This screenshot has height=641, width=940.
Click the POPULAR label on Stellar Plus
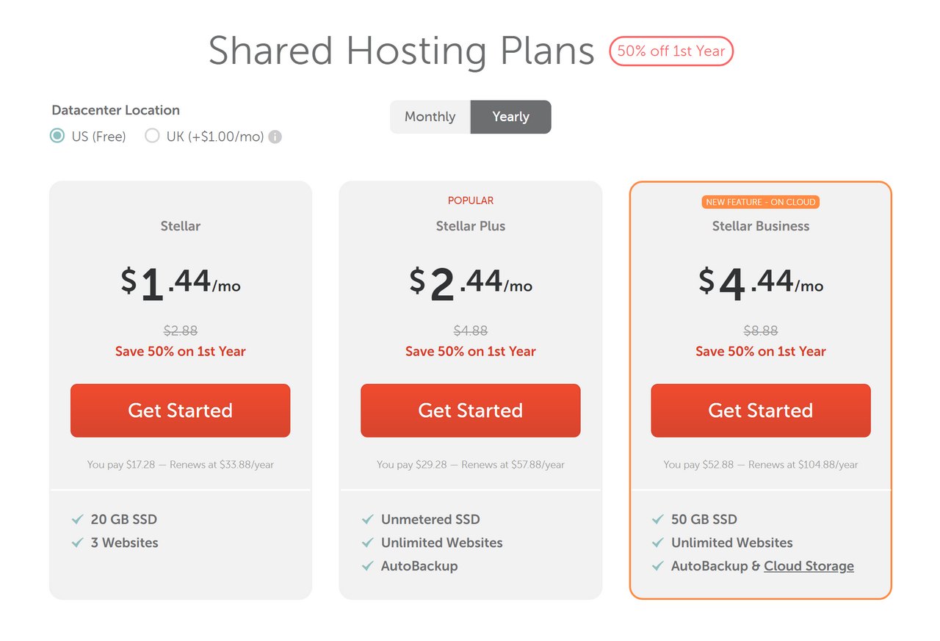[x=470, y=200]
